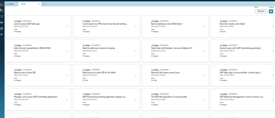Click incident number INC0000002

[x=164, y=70]
